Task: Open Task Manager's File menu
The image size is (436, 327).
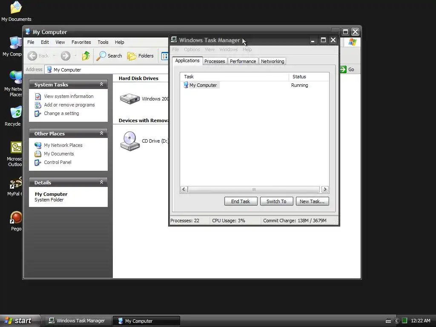Action: (175, 49)
